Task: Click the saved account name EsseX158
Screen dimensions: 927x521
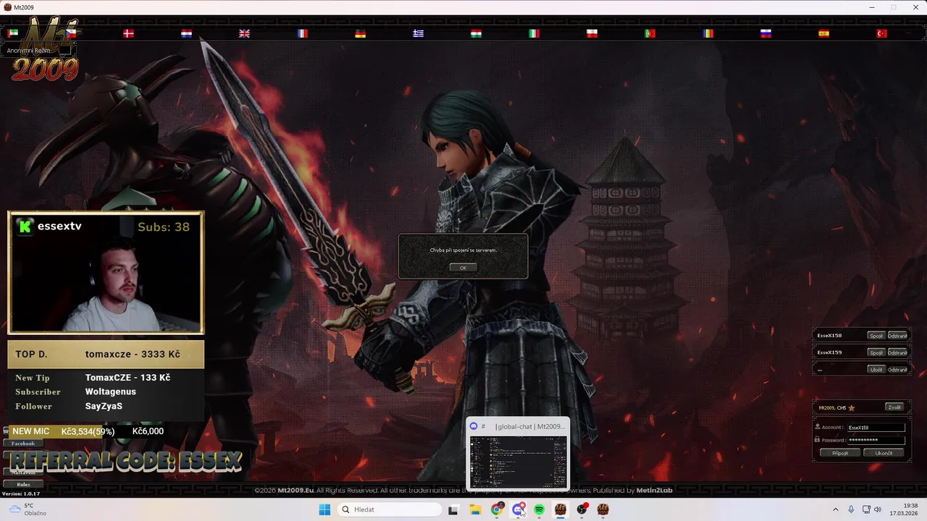Action: (x=829, y=336)
